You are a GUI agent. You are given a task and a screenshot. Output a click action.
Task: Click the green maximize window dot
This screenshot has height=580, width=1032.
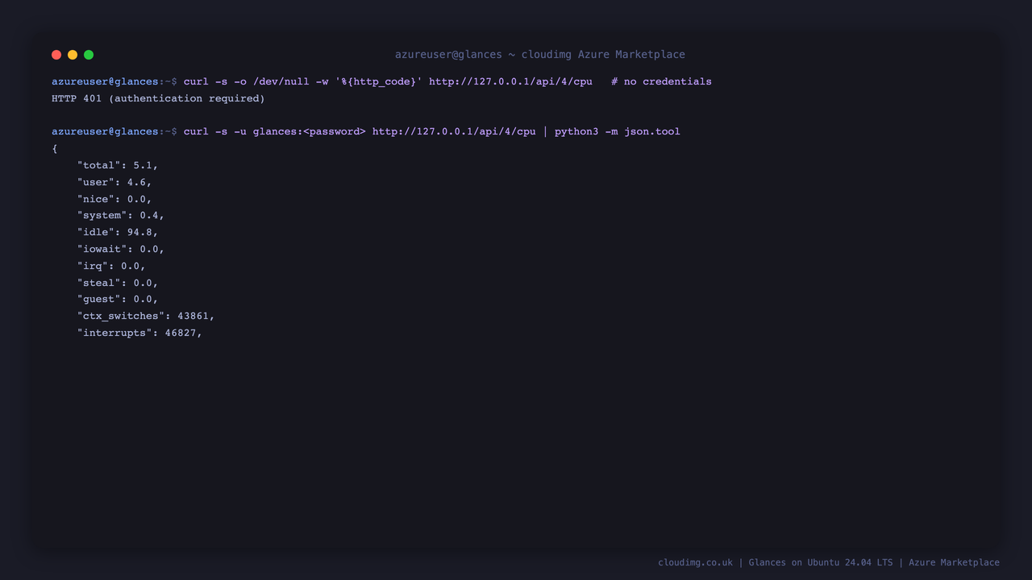(89, 55)
